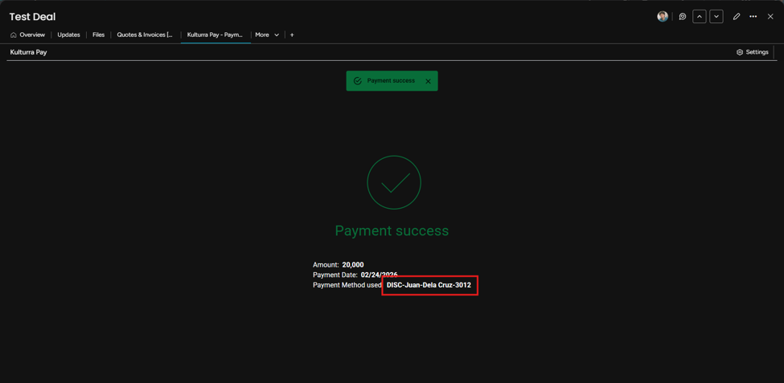Close the Test Deal panel

[x=770, y=17]
